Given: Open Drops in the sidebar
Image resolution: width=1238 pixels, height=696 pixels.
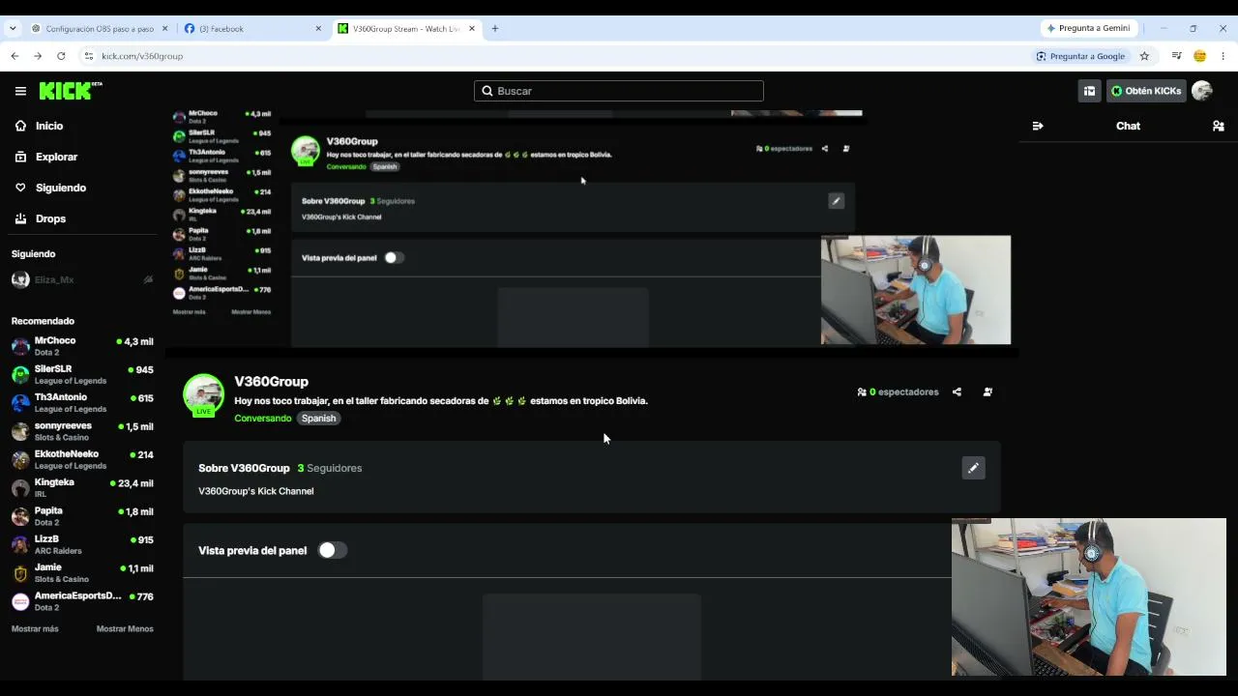Looking at the screenshot, I should [50, 218].
